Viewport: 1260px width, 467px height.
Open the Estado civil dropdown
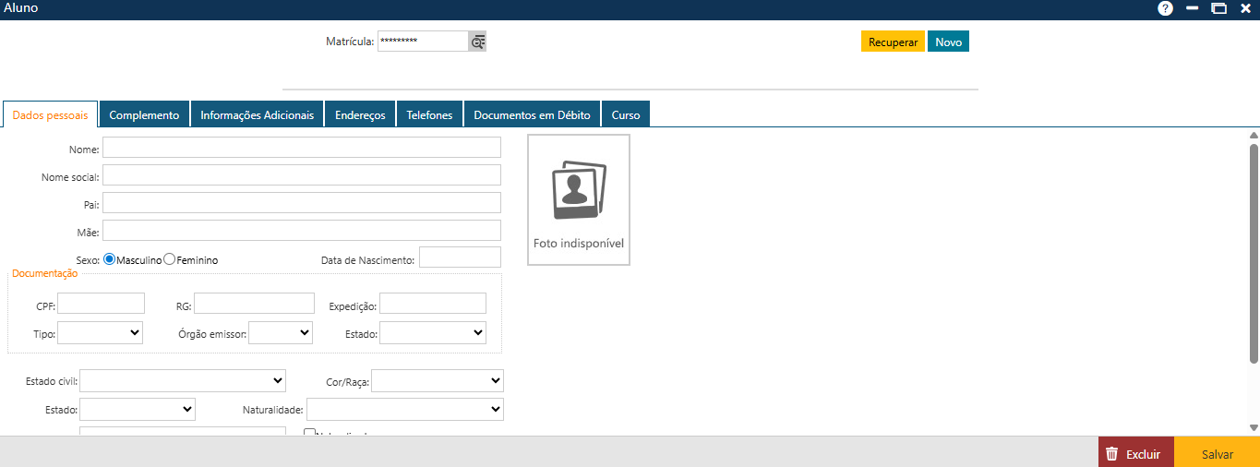click(x=183, y=380)
